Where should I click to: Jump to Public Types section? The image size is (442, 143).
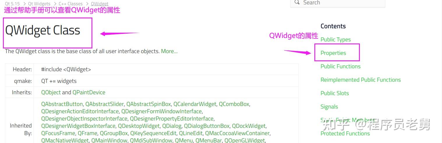pyautogui.click(x=336, y=40)
